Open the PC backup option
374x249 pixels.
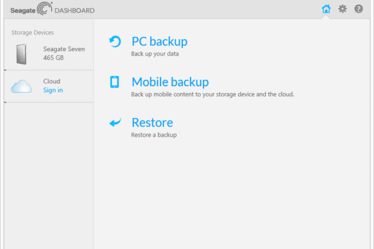click(x=159, y=41)
